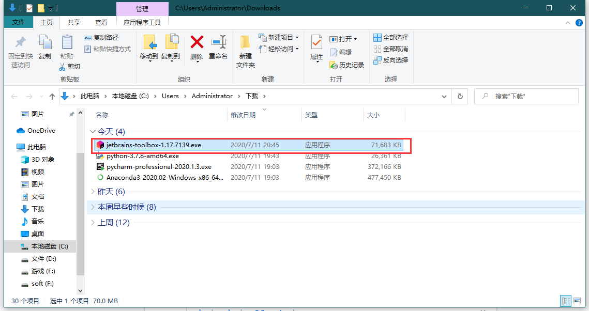Image resolution: width=589 pixels, height=311 pixels.
Task: Select the Anaconda3-2020.02-Windows-x86_64 file
Action: 248,177
